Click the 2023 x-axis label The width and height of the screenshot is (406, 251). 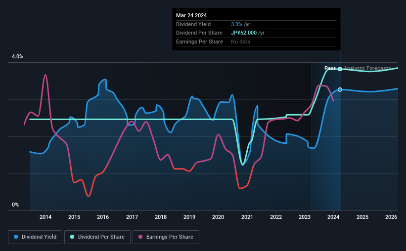coord(305,217)
